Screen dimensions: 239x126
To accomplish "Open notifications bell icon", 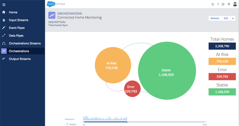I will point(229,4).
